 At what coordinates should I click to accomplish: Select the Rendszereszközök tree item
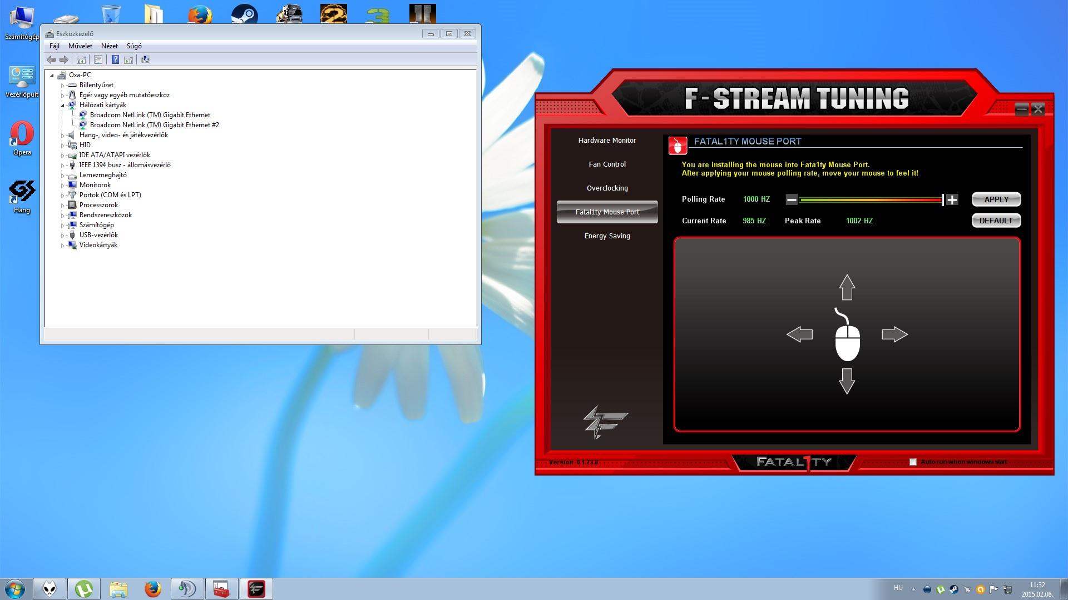(105, 215)
